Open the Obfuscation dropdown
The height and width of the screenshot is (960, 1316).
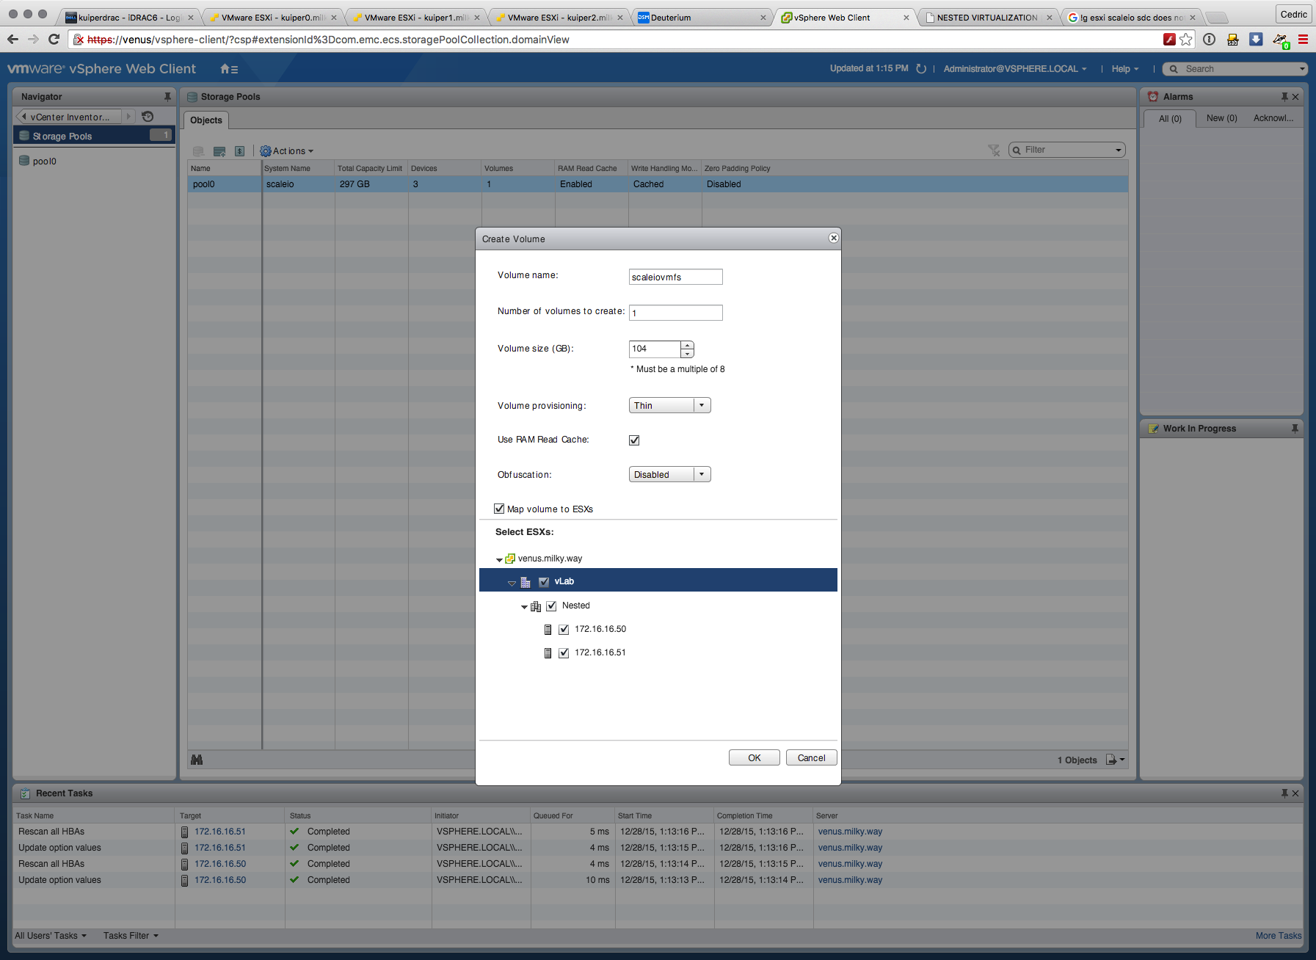tap(669, 475)
